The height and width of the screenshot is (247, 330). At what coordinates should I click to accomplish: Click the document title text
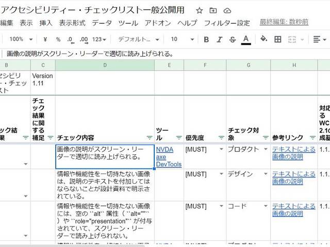click(x=92, y=10)
